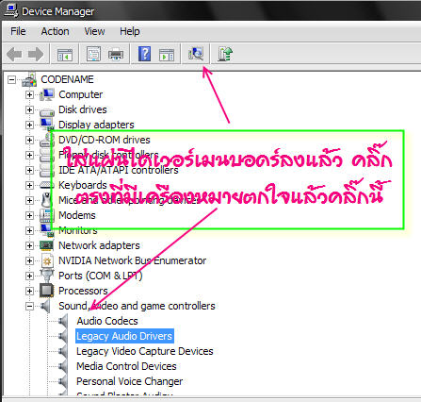421x402 pixels.
Task: Click the Monitors category icon
Action: pyautogui.click(x=47, y=230)
